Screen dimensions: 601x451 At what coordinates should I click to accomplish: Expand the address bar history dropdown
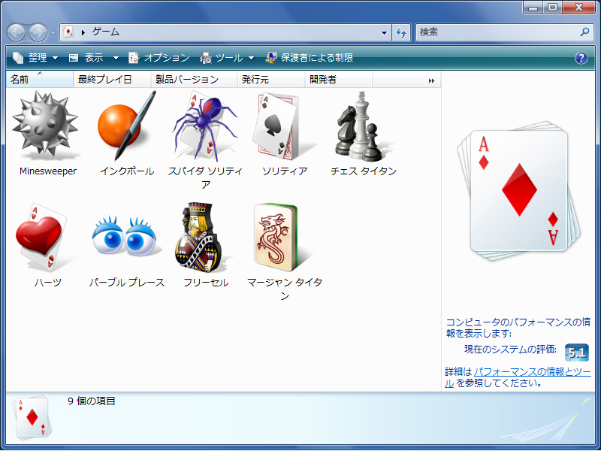(384, 32)
